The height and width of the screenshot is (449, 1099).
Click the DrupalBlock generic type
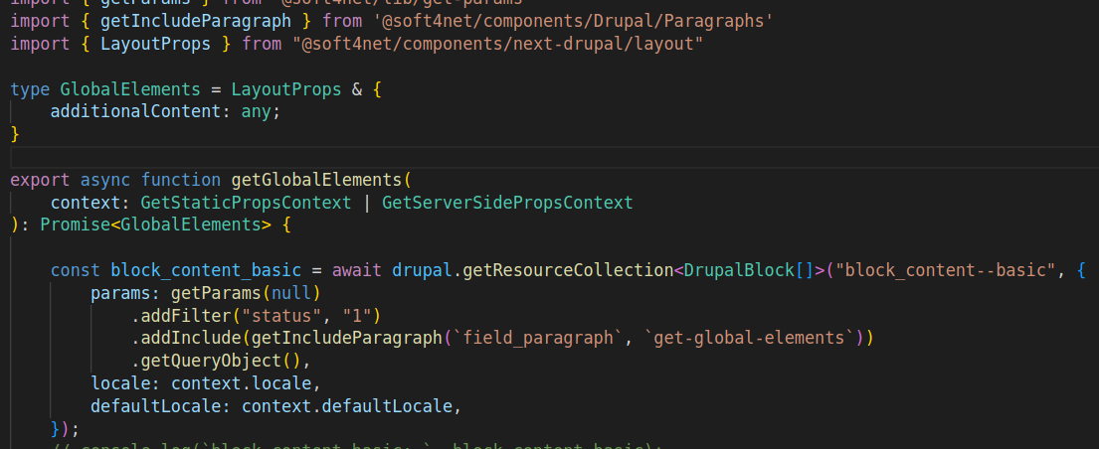(738, 270)
